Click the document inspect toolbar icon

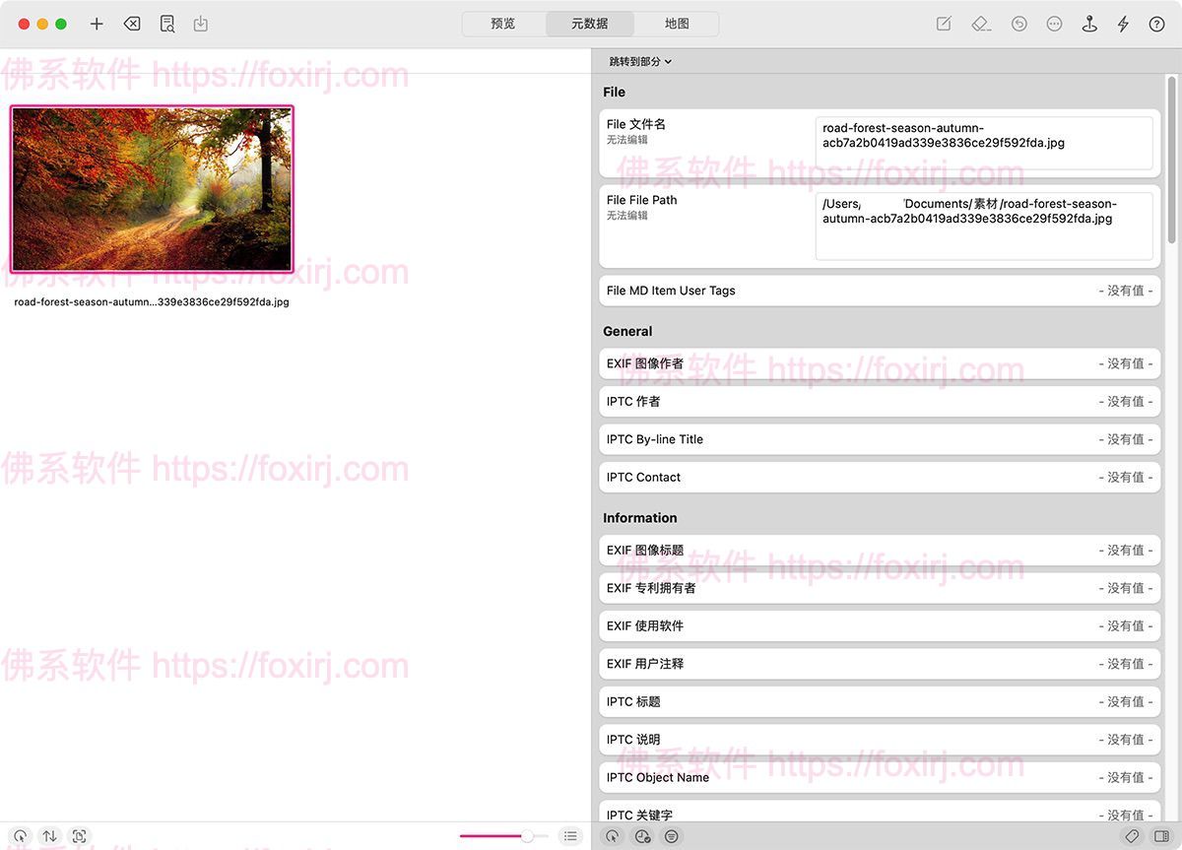(x=167, y=24)
